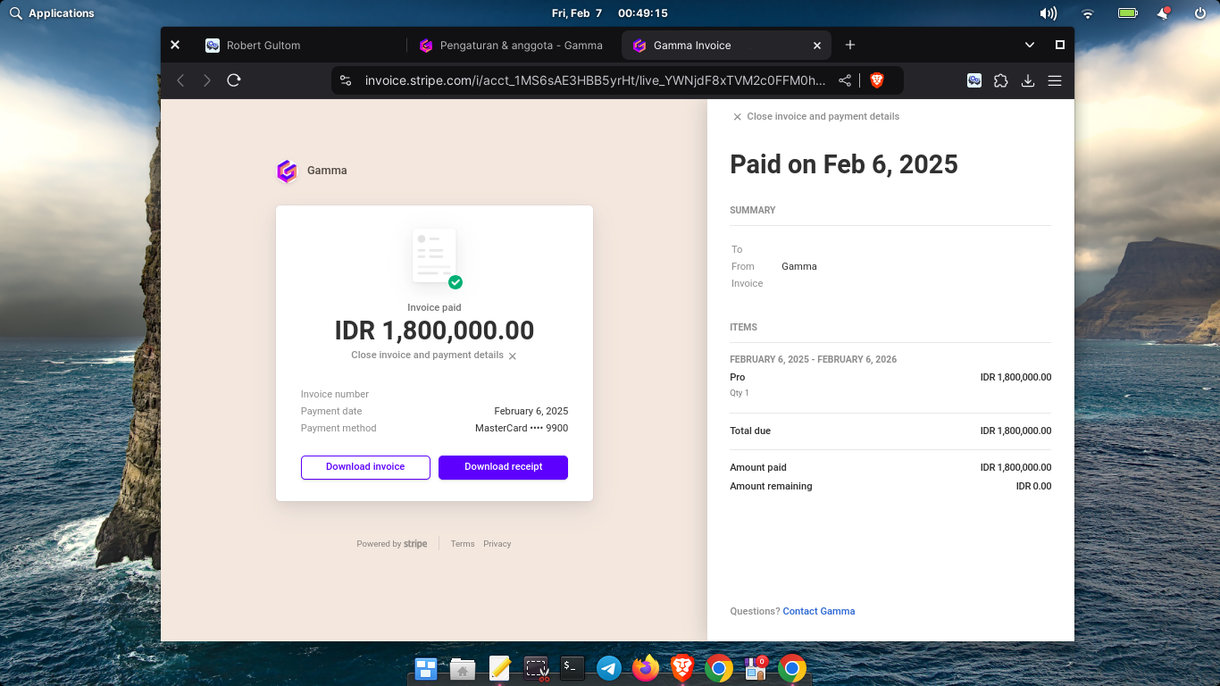Image resolution: width=1220 pixels, height=686 pixels.
Task: Click the Download invoice button
Action: (365, 467)
